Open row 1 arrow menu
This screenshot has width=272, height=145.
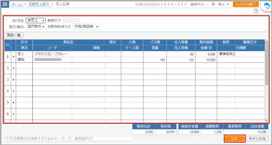(x=14, y=57)
